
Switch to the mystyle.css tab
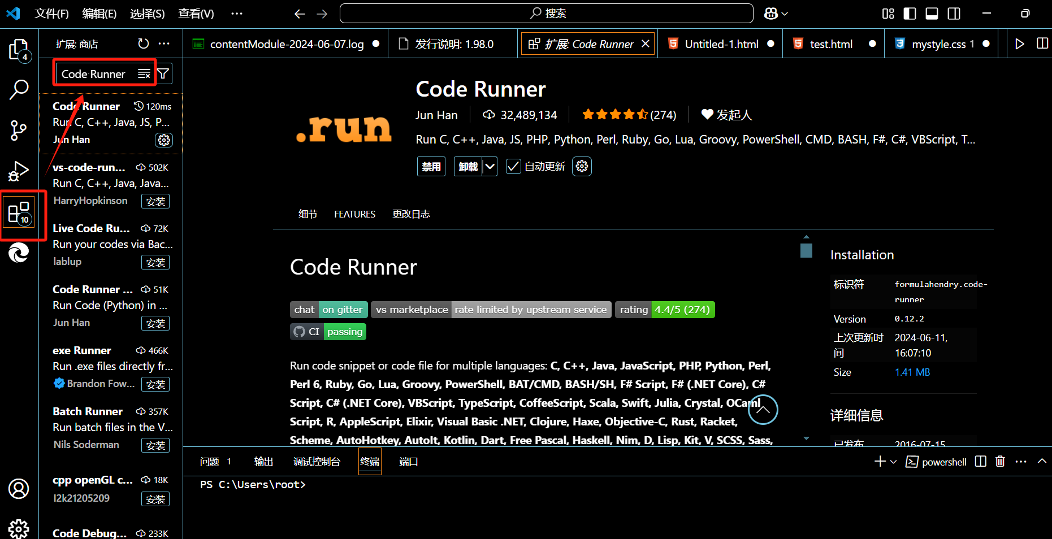941,44
